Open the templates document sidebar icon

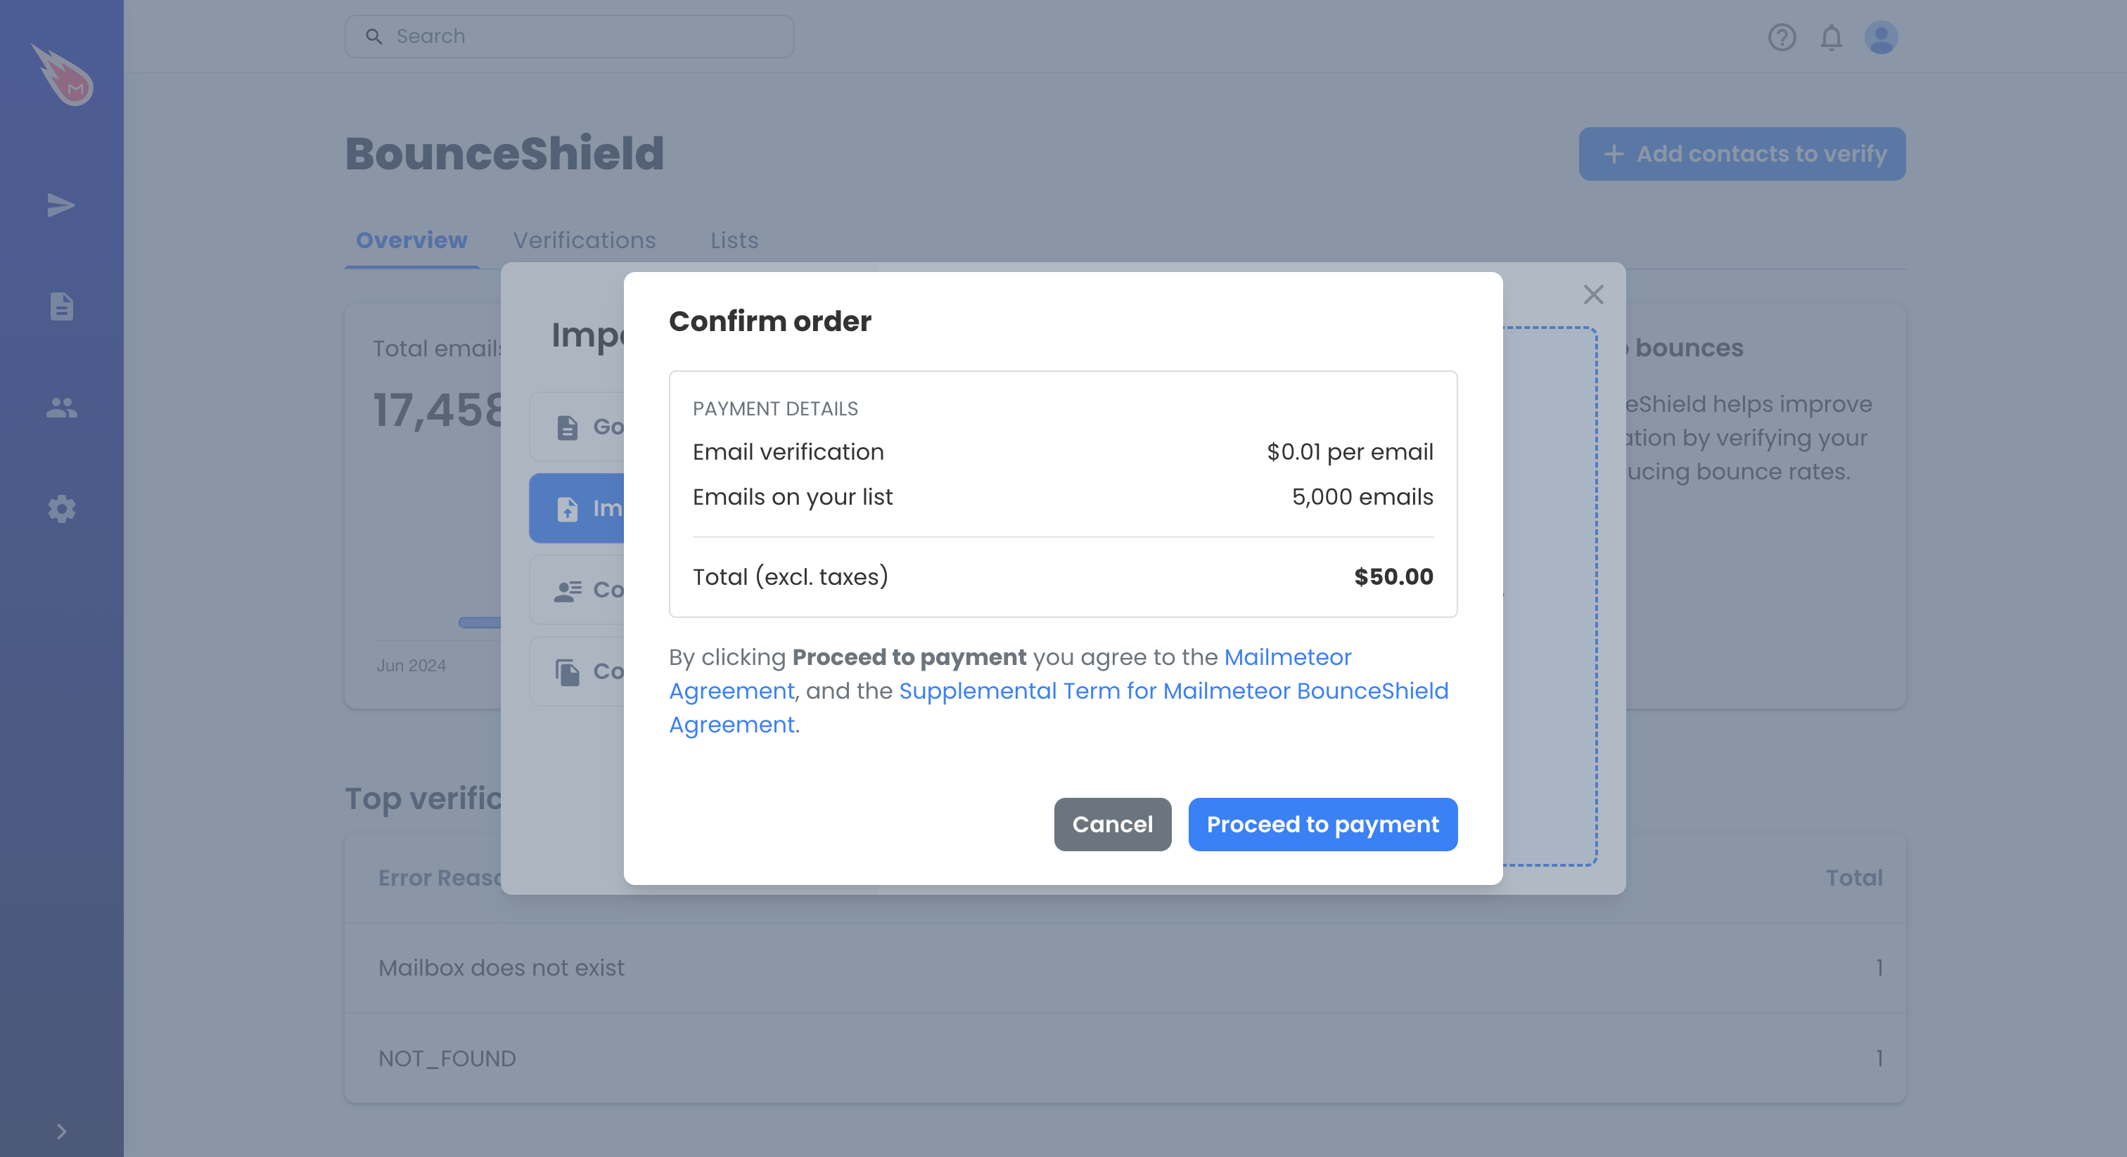tap(61, 306)
